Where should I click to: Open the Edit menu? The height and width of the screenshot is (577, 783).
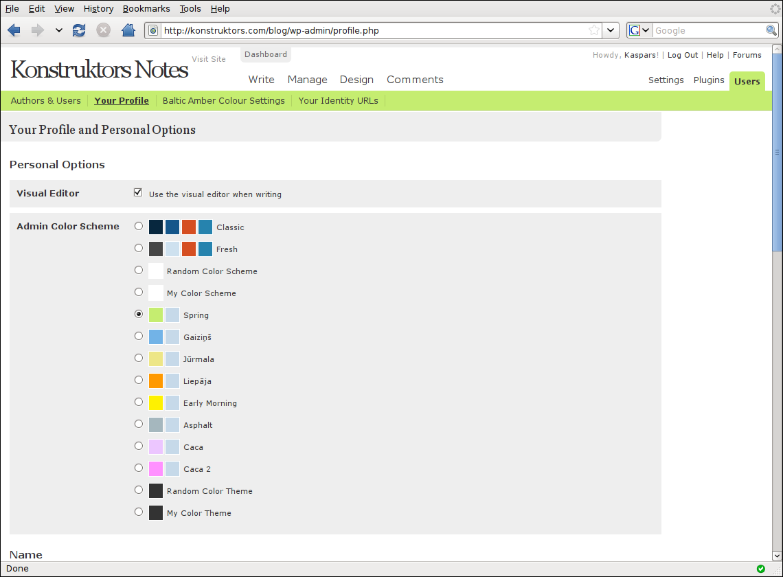[x=36, y=8]
